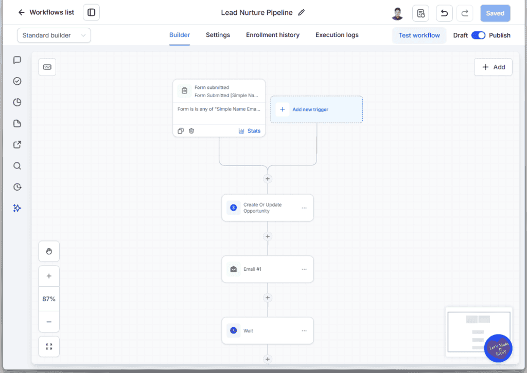Viewport: 527px width, 373px height.
Task: Open the Wait step text
Action: [248, 331]
